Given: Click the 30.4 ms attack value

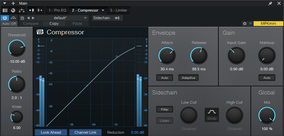Looking at the screenshot, I should (x=167, y=69).
